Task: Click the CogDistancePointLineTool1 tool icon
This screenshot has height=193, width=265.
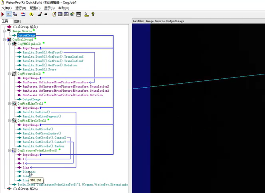Action: pos(14,150)
